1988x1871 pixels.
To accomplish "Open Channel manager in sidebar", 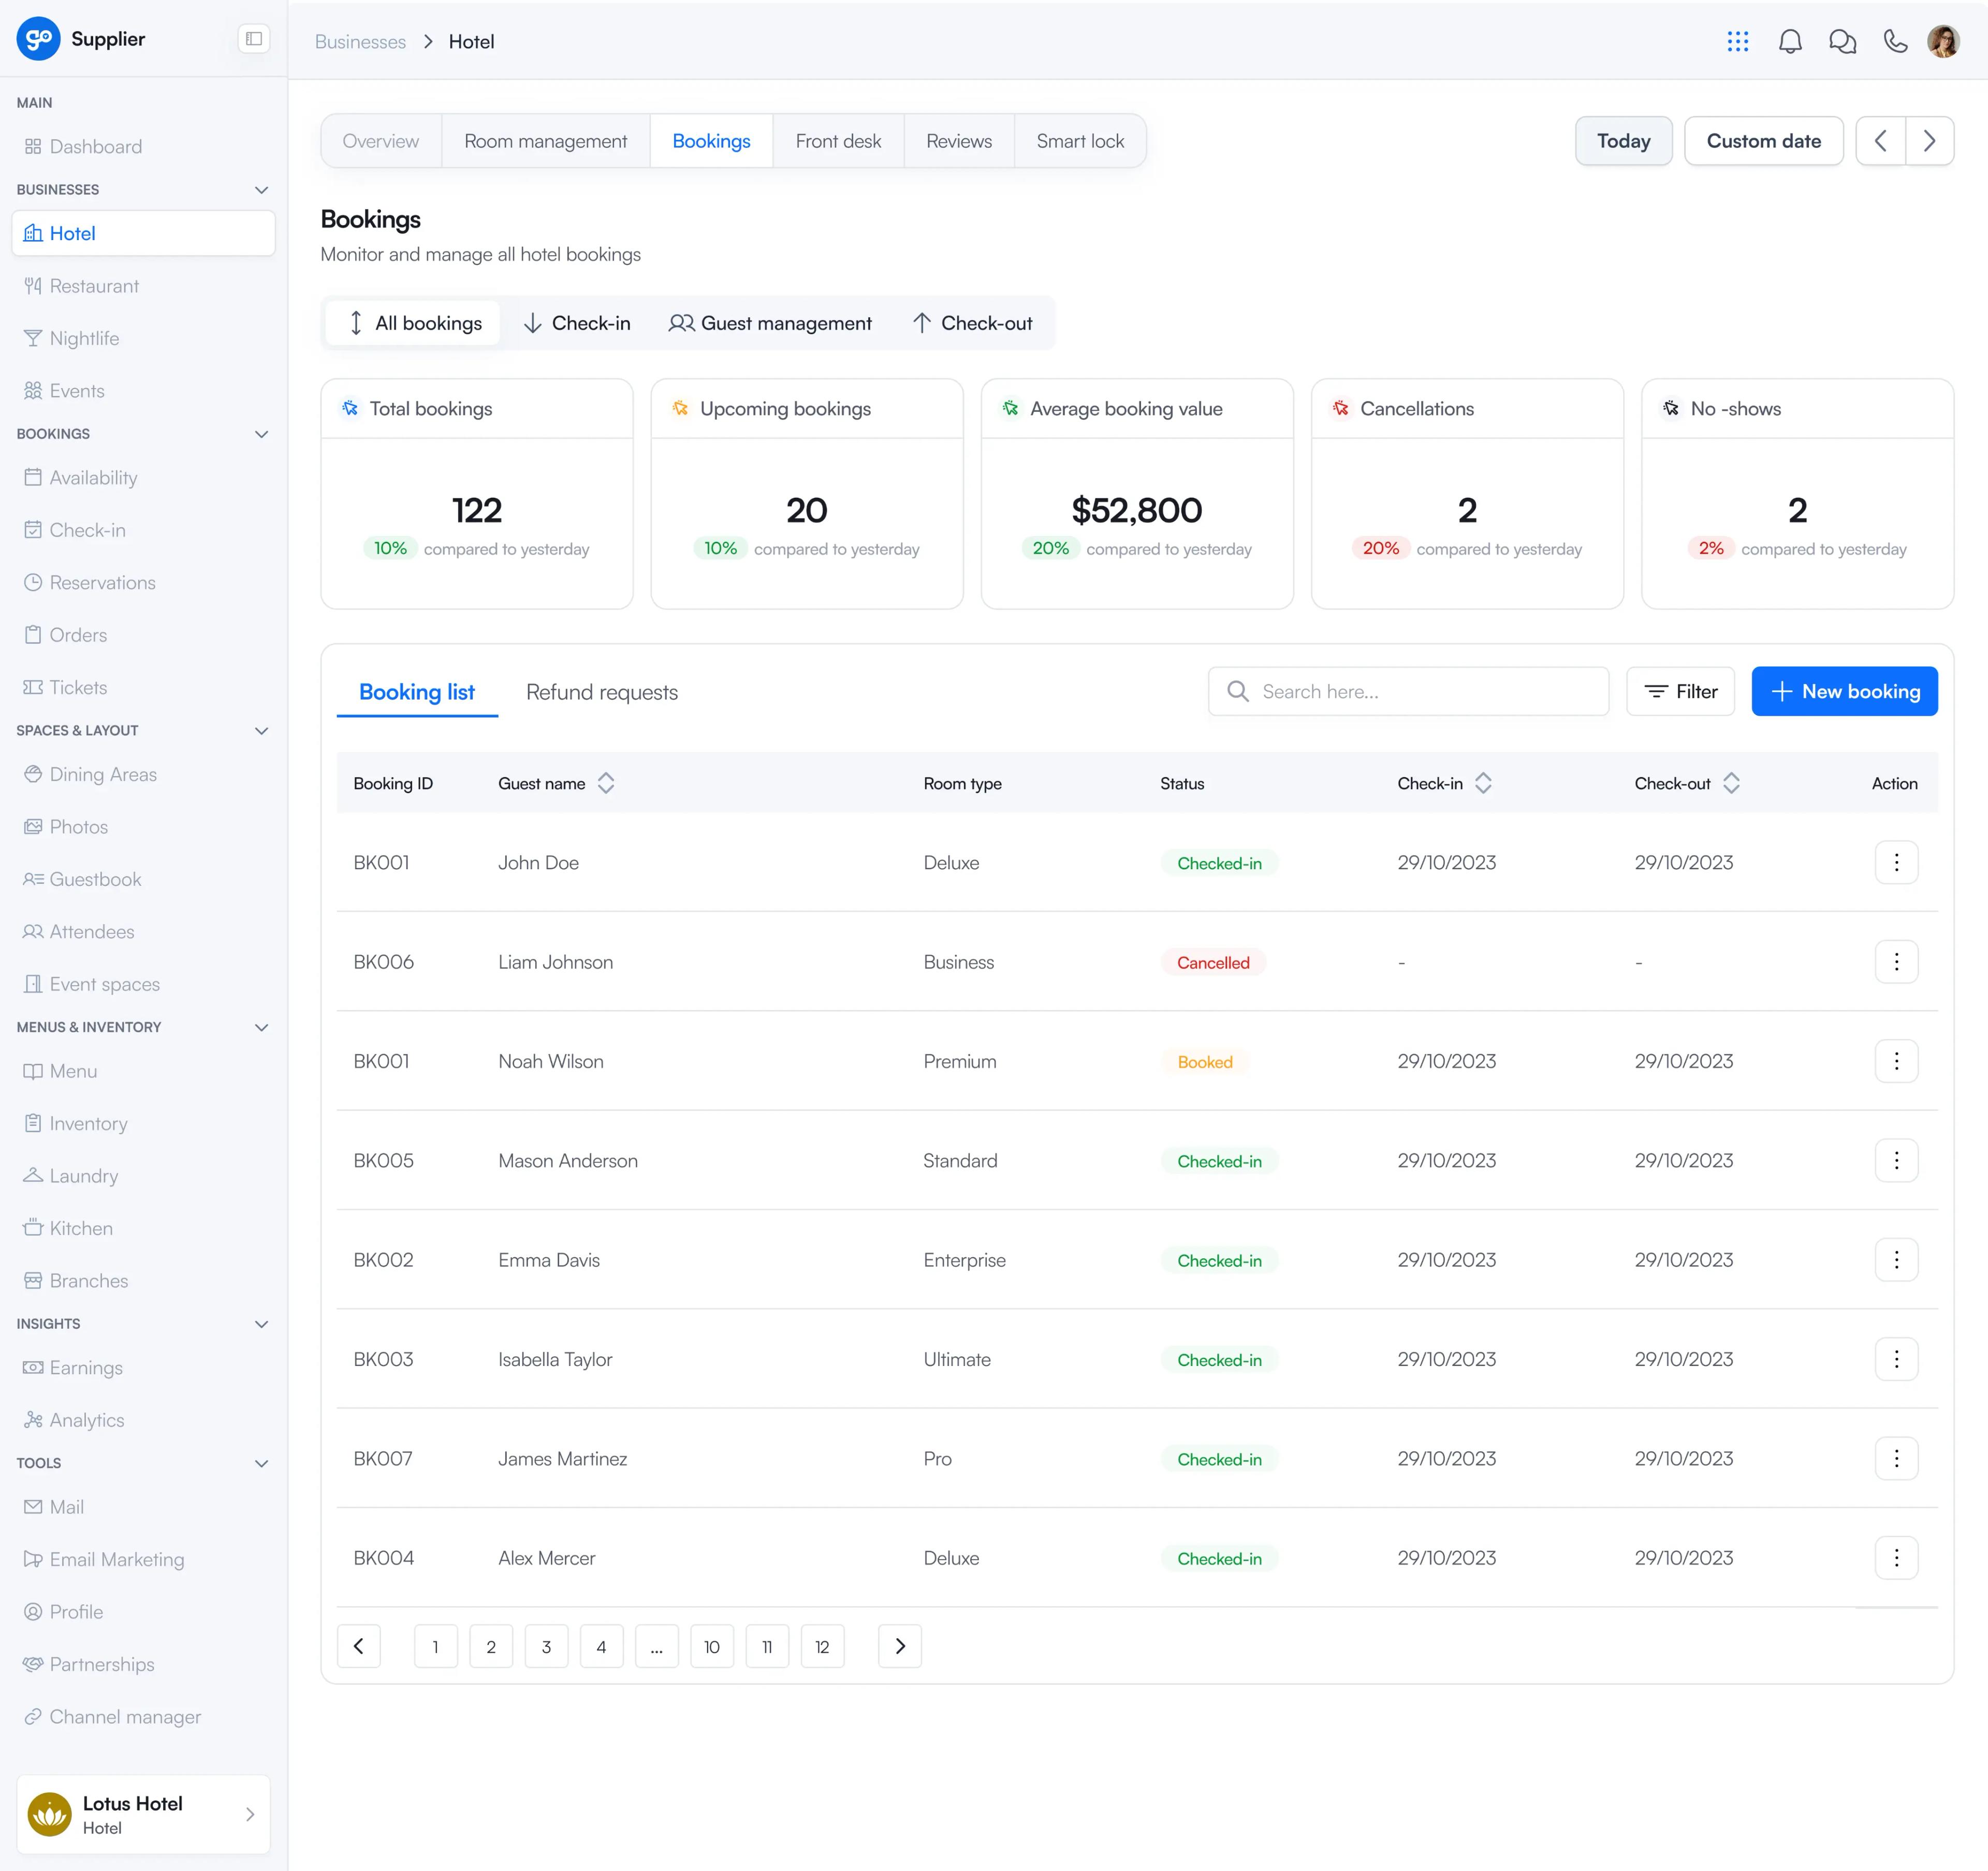I will [125, 1716].
